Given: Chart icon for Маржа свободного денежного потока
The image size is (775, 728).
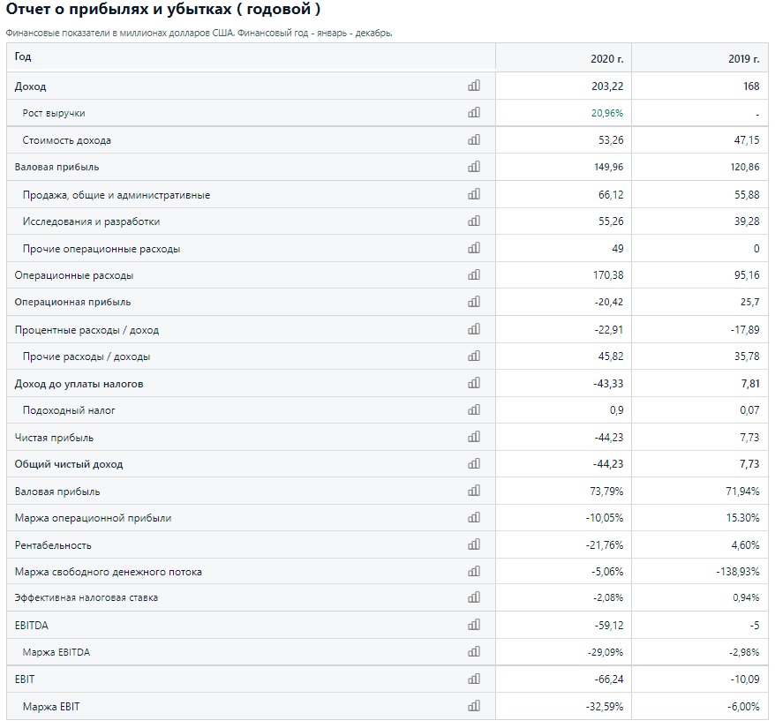Looking at the screenshot, I should (473, 571).
